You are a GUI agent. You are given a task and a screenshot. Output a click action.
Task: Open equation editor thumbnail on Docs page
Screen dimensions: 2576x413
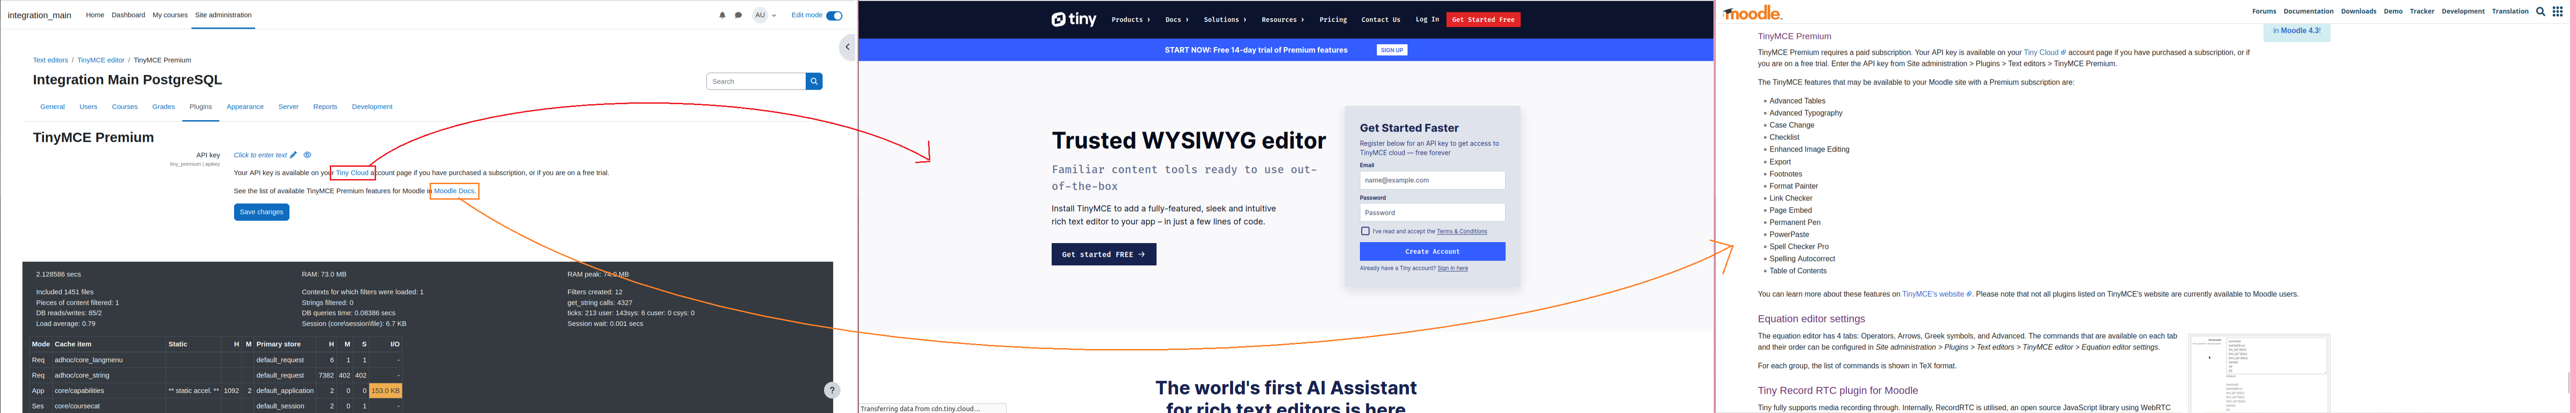click(x=2260, y=373)
